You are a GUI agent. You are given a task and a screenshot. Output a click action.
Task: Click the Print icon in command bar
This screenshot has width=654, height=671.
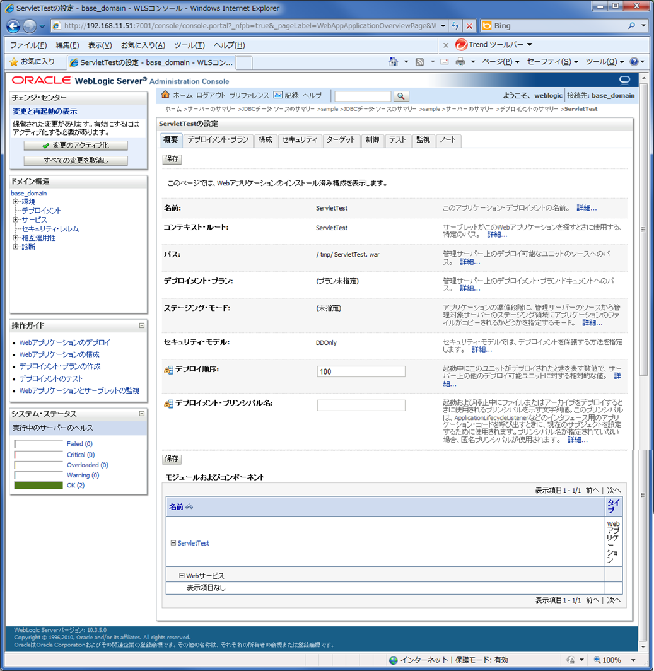[x=460, y=62]
